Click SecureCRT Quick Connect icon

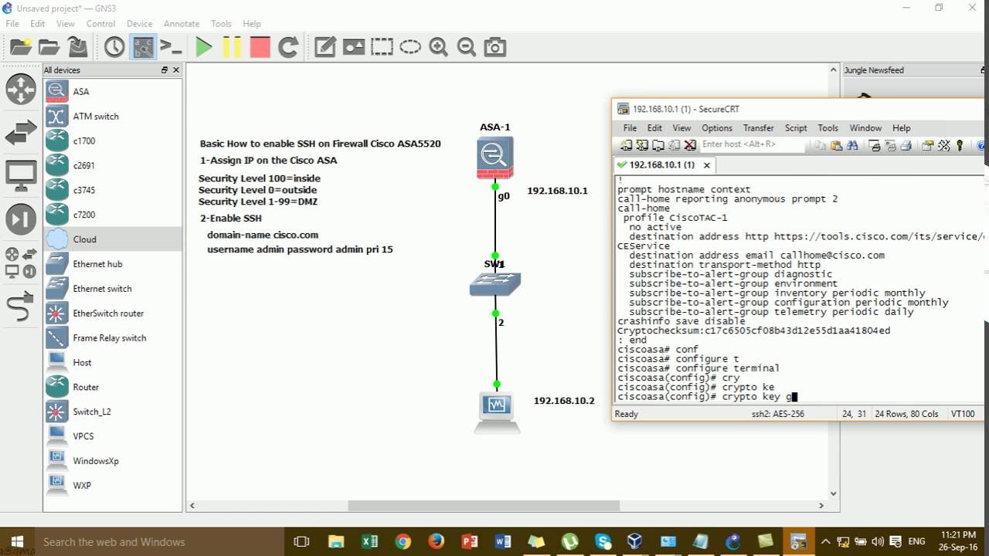(642, 145)
